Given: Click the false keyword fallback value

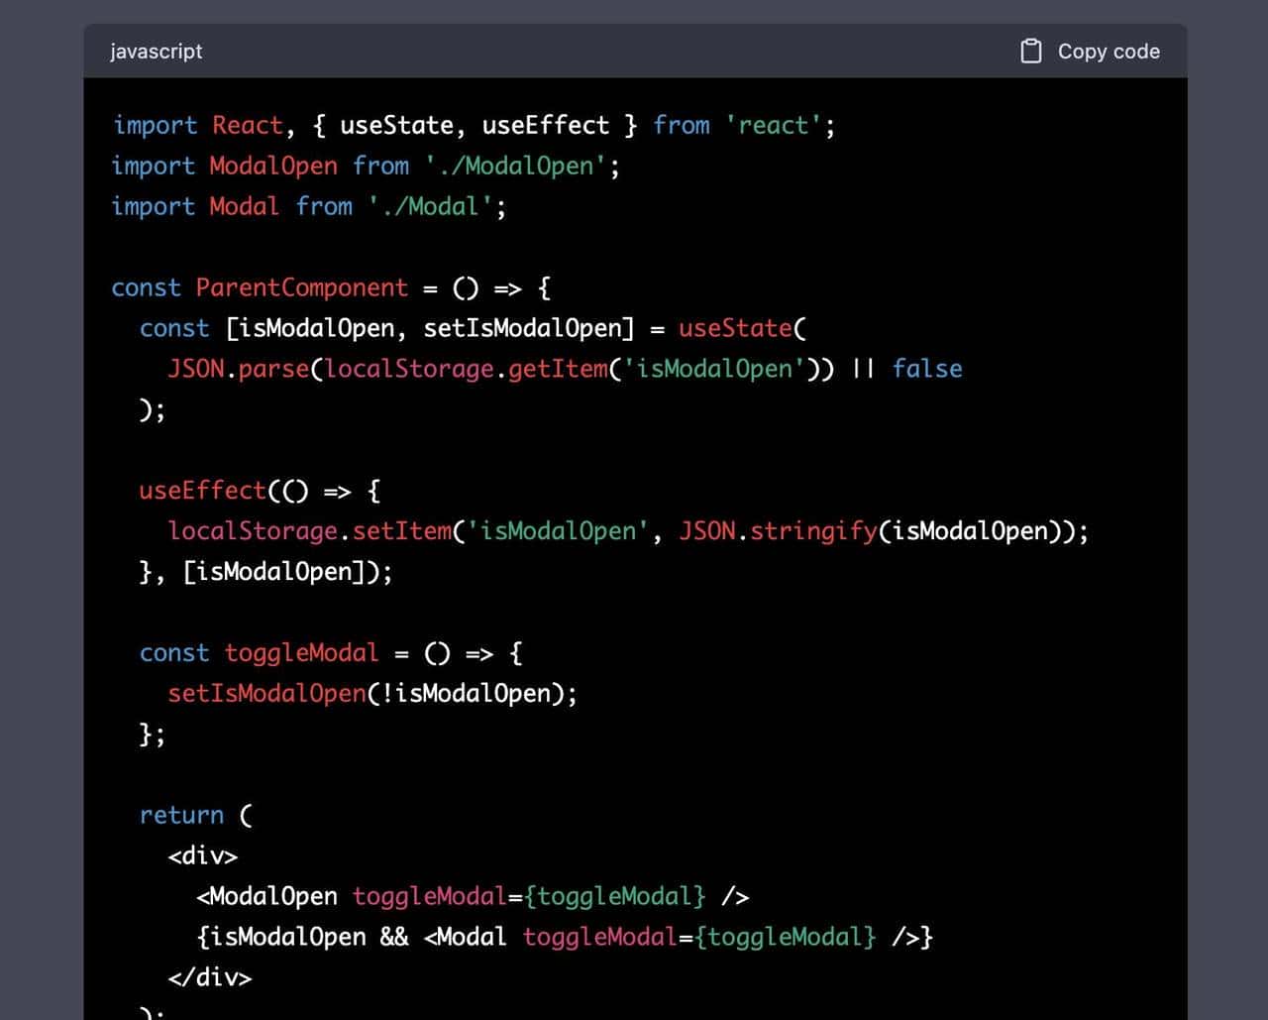Looking at the screenshot, I should tap(926, 370).
